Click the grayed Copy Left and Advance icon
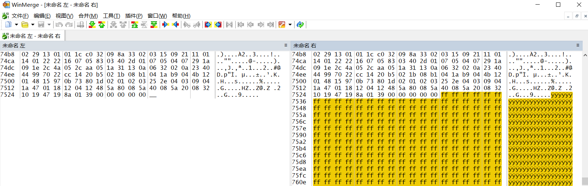Image resolution: width=588 pixels, height=186 pixels. pos(197,24)
